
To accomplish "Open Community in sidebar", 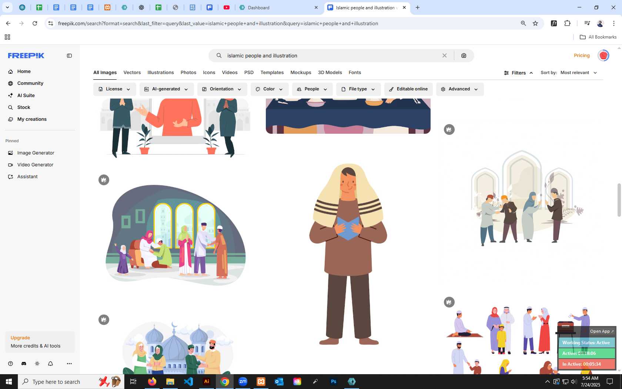I will pos(30,83).
